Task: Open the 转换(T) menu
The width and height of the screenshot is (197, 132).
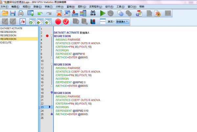Action: 49,7
